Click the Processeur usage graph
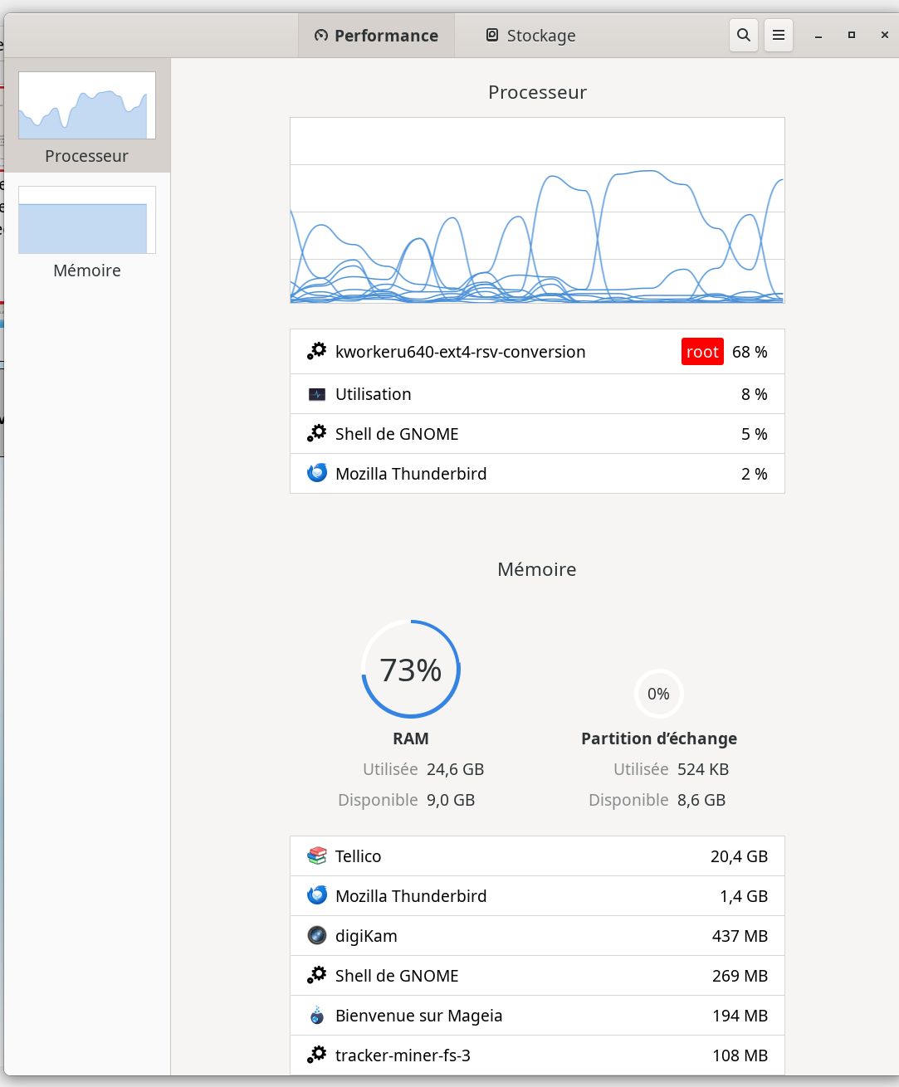This screenshot has height=1087, width=899. (x=537, y=210)
